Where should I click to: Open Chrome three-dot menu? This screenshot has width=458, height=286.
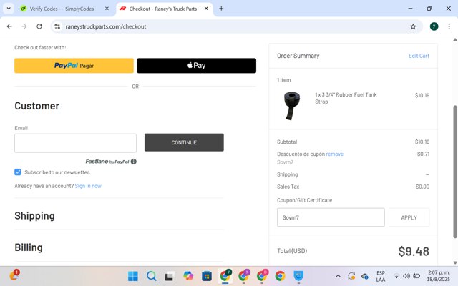449,26
